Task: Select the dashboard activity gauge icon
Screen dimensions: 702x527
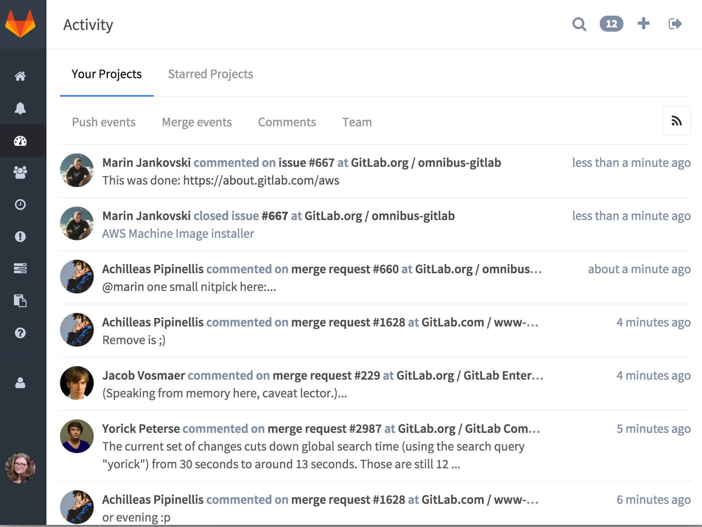Action: pos(20,141)
